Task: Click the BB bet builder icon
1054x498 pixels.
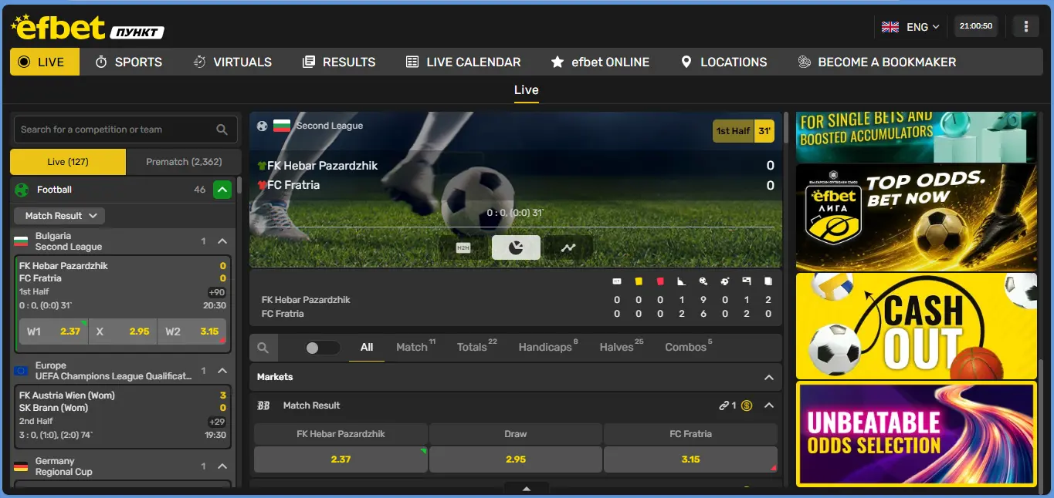Action: [x=263, y=405]
